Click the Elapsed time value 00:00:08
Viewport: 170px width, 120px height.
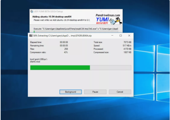[64, 42]
